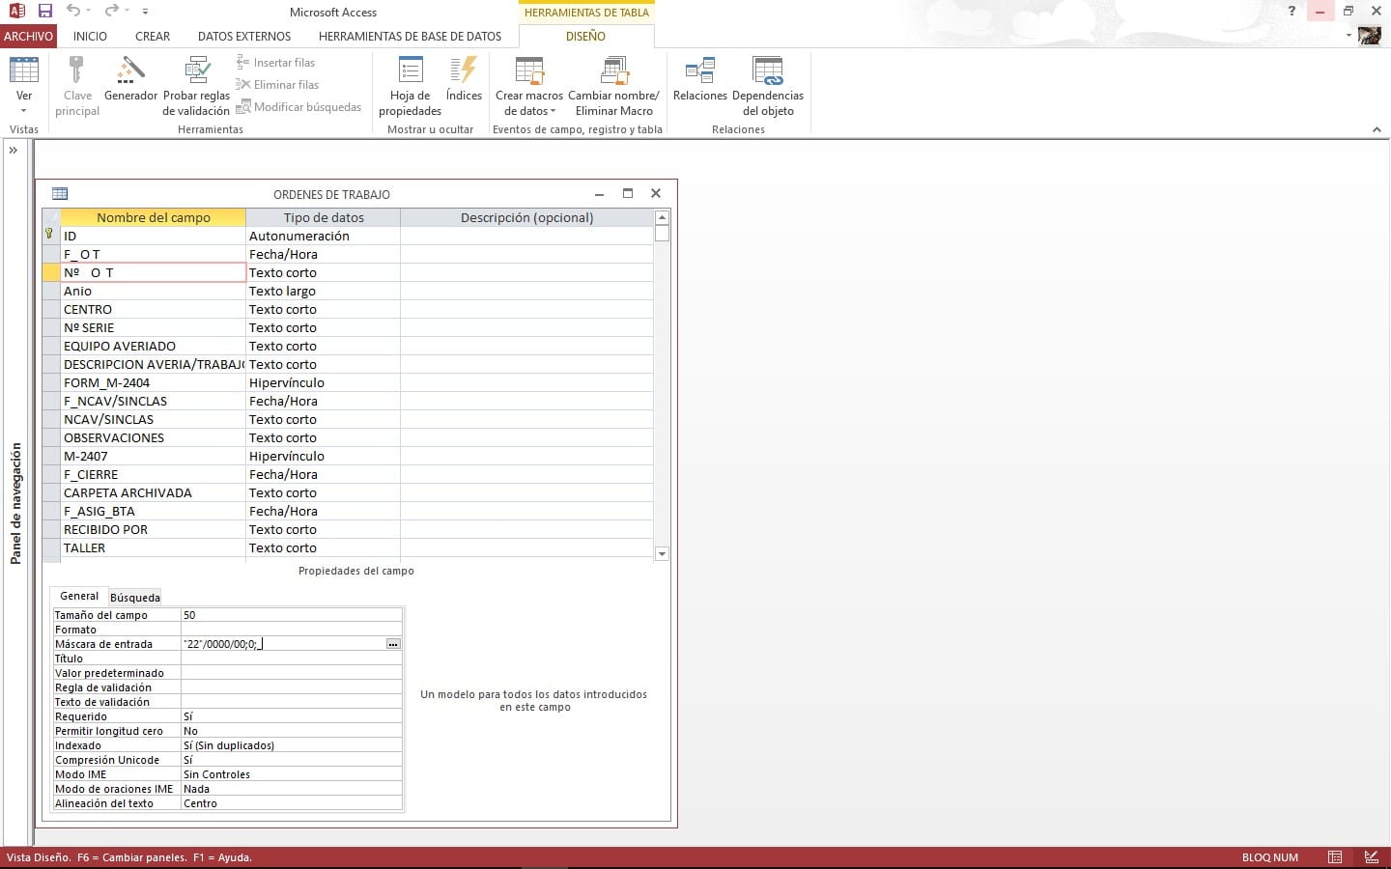The image size is (1391, 869).
Task: Switch to the INICIO ribbon tab
Action: pyautogui.click(x=90, y=36)
